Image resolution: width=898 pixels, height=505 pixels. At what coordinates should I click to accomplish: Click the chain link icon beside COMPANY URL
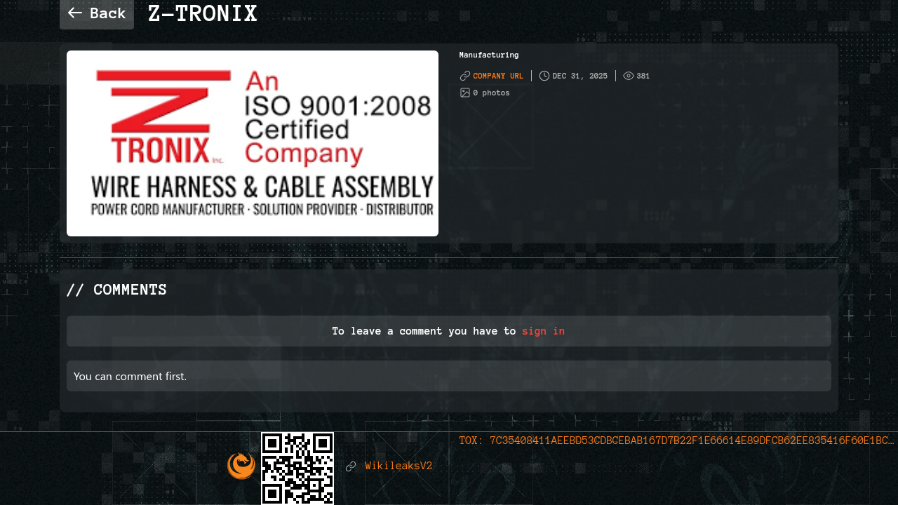pos(465,76)
